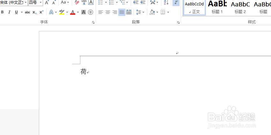This screenshot has width=271, height=135.
Task: Open the line spacing dropdown arrow
Action: pos(143,12)
